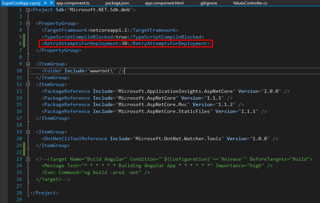
Task: Click the "Build Angular" target name
Action: point(105,159)
